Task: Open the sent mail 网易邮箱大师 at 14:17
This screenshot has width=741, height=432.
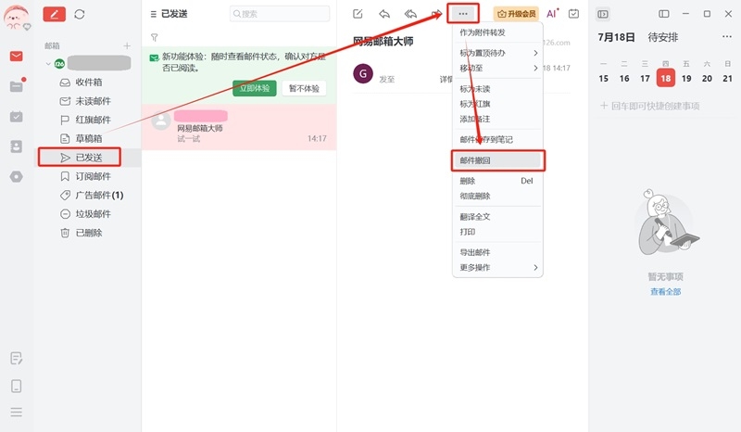Action: [x=239, y=128]
